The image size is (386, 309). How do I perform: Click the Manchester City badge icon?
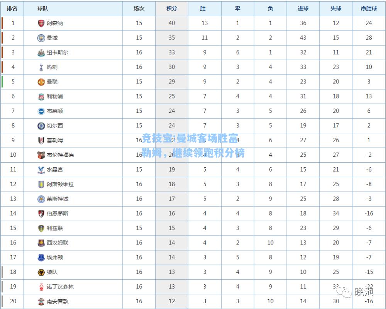click(41, 38)
